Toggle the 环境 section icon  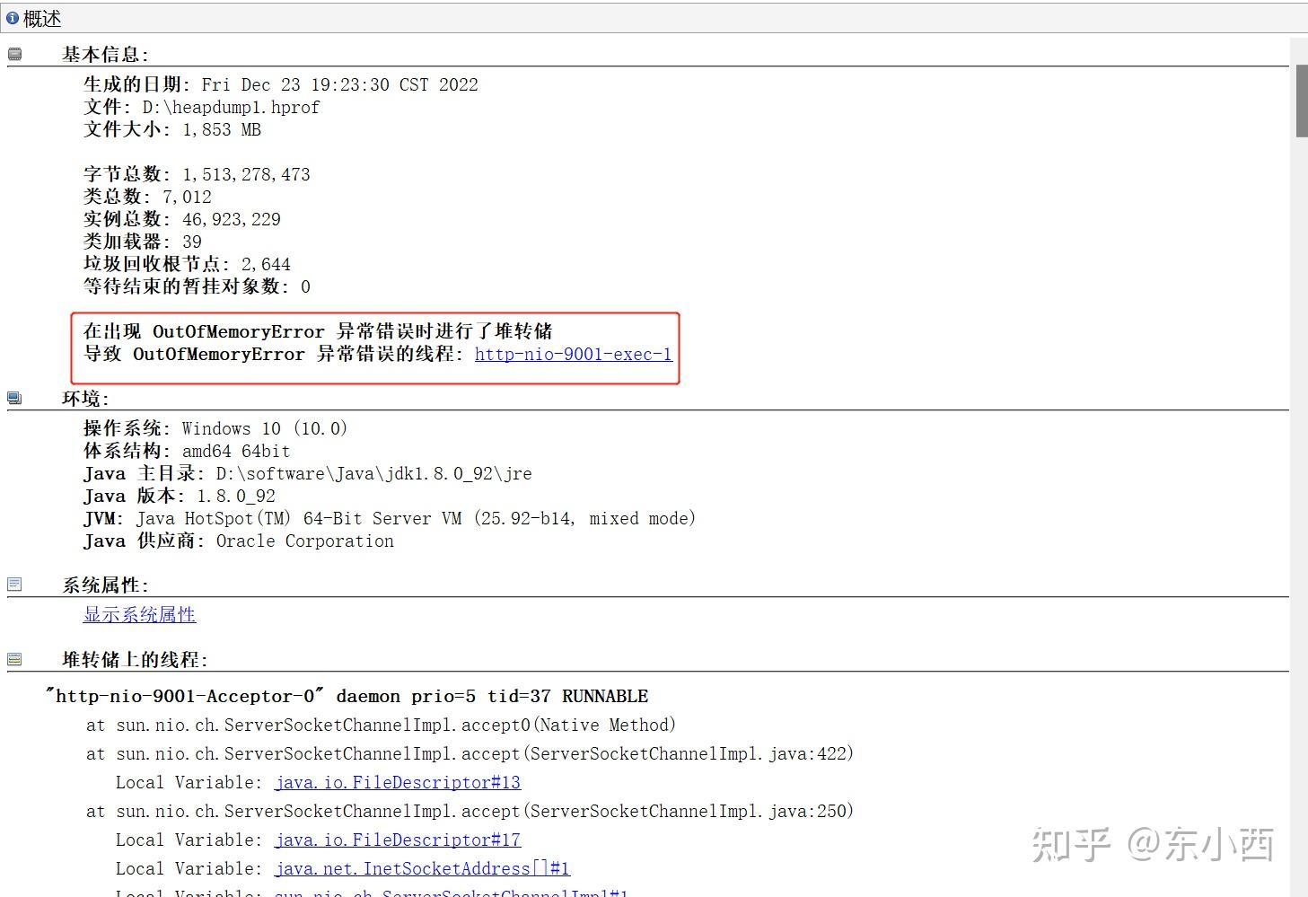[x=14, y=399]
